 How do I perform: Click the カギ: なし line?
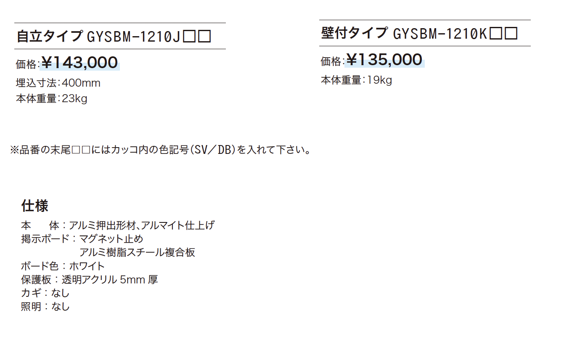(x=45, y=293)
